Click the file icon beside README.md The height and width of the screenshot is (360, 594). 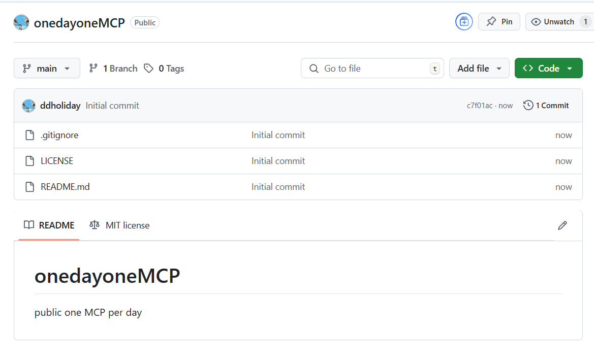click(x=29, y=187)
